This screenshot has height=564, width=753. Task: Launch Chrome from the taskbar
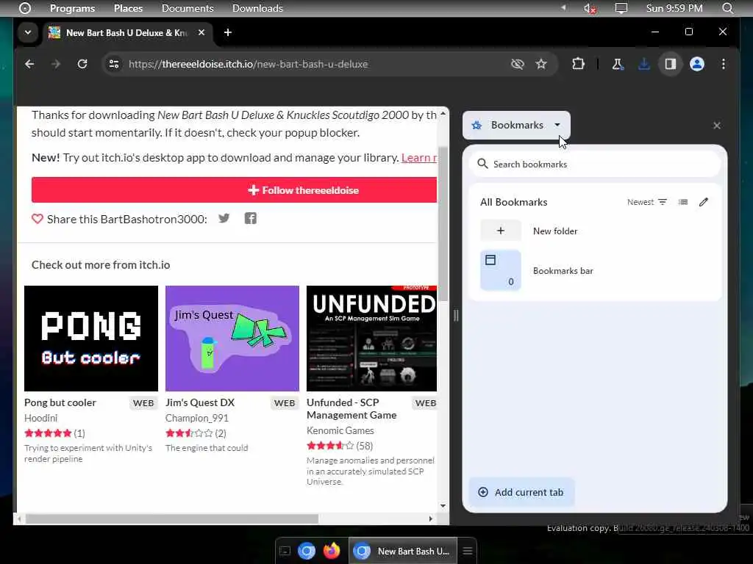[x=307, y=551]
